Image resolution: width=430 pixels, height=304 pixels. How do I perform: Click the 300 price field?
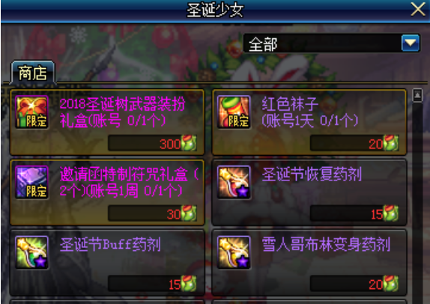[152, 143]
